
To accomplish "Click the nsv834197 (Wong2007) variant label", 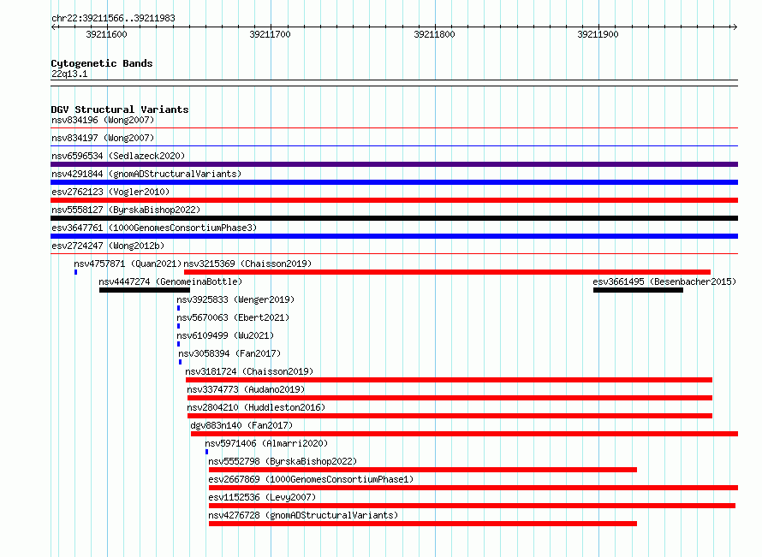I will (103, 138).
